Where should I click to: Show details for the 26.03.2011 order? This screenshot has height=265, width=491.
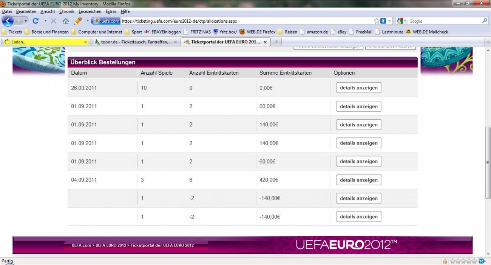pyautogui.click(x=358, y=88)
